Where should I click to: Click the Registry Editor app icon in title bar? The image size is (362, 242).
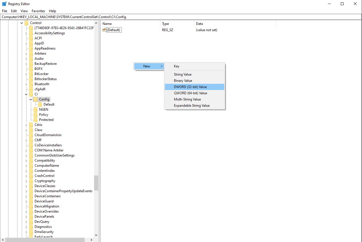tap(4, 4)
